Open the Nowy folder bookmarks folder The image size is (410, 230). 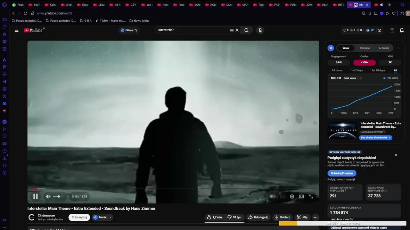pos(139,21)
